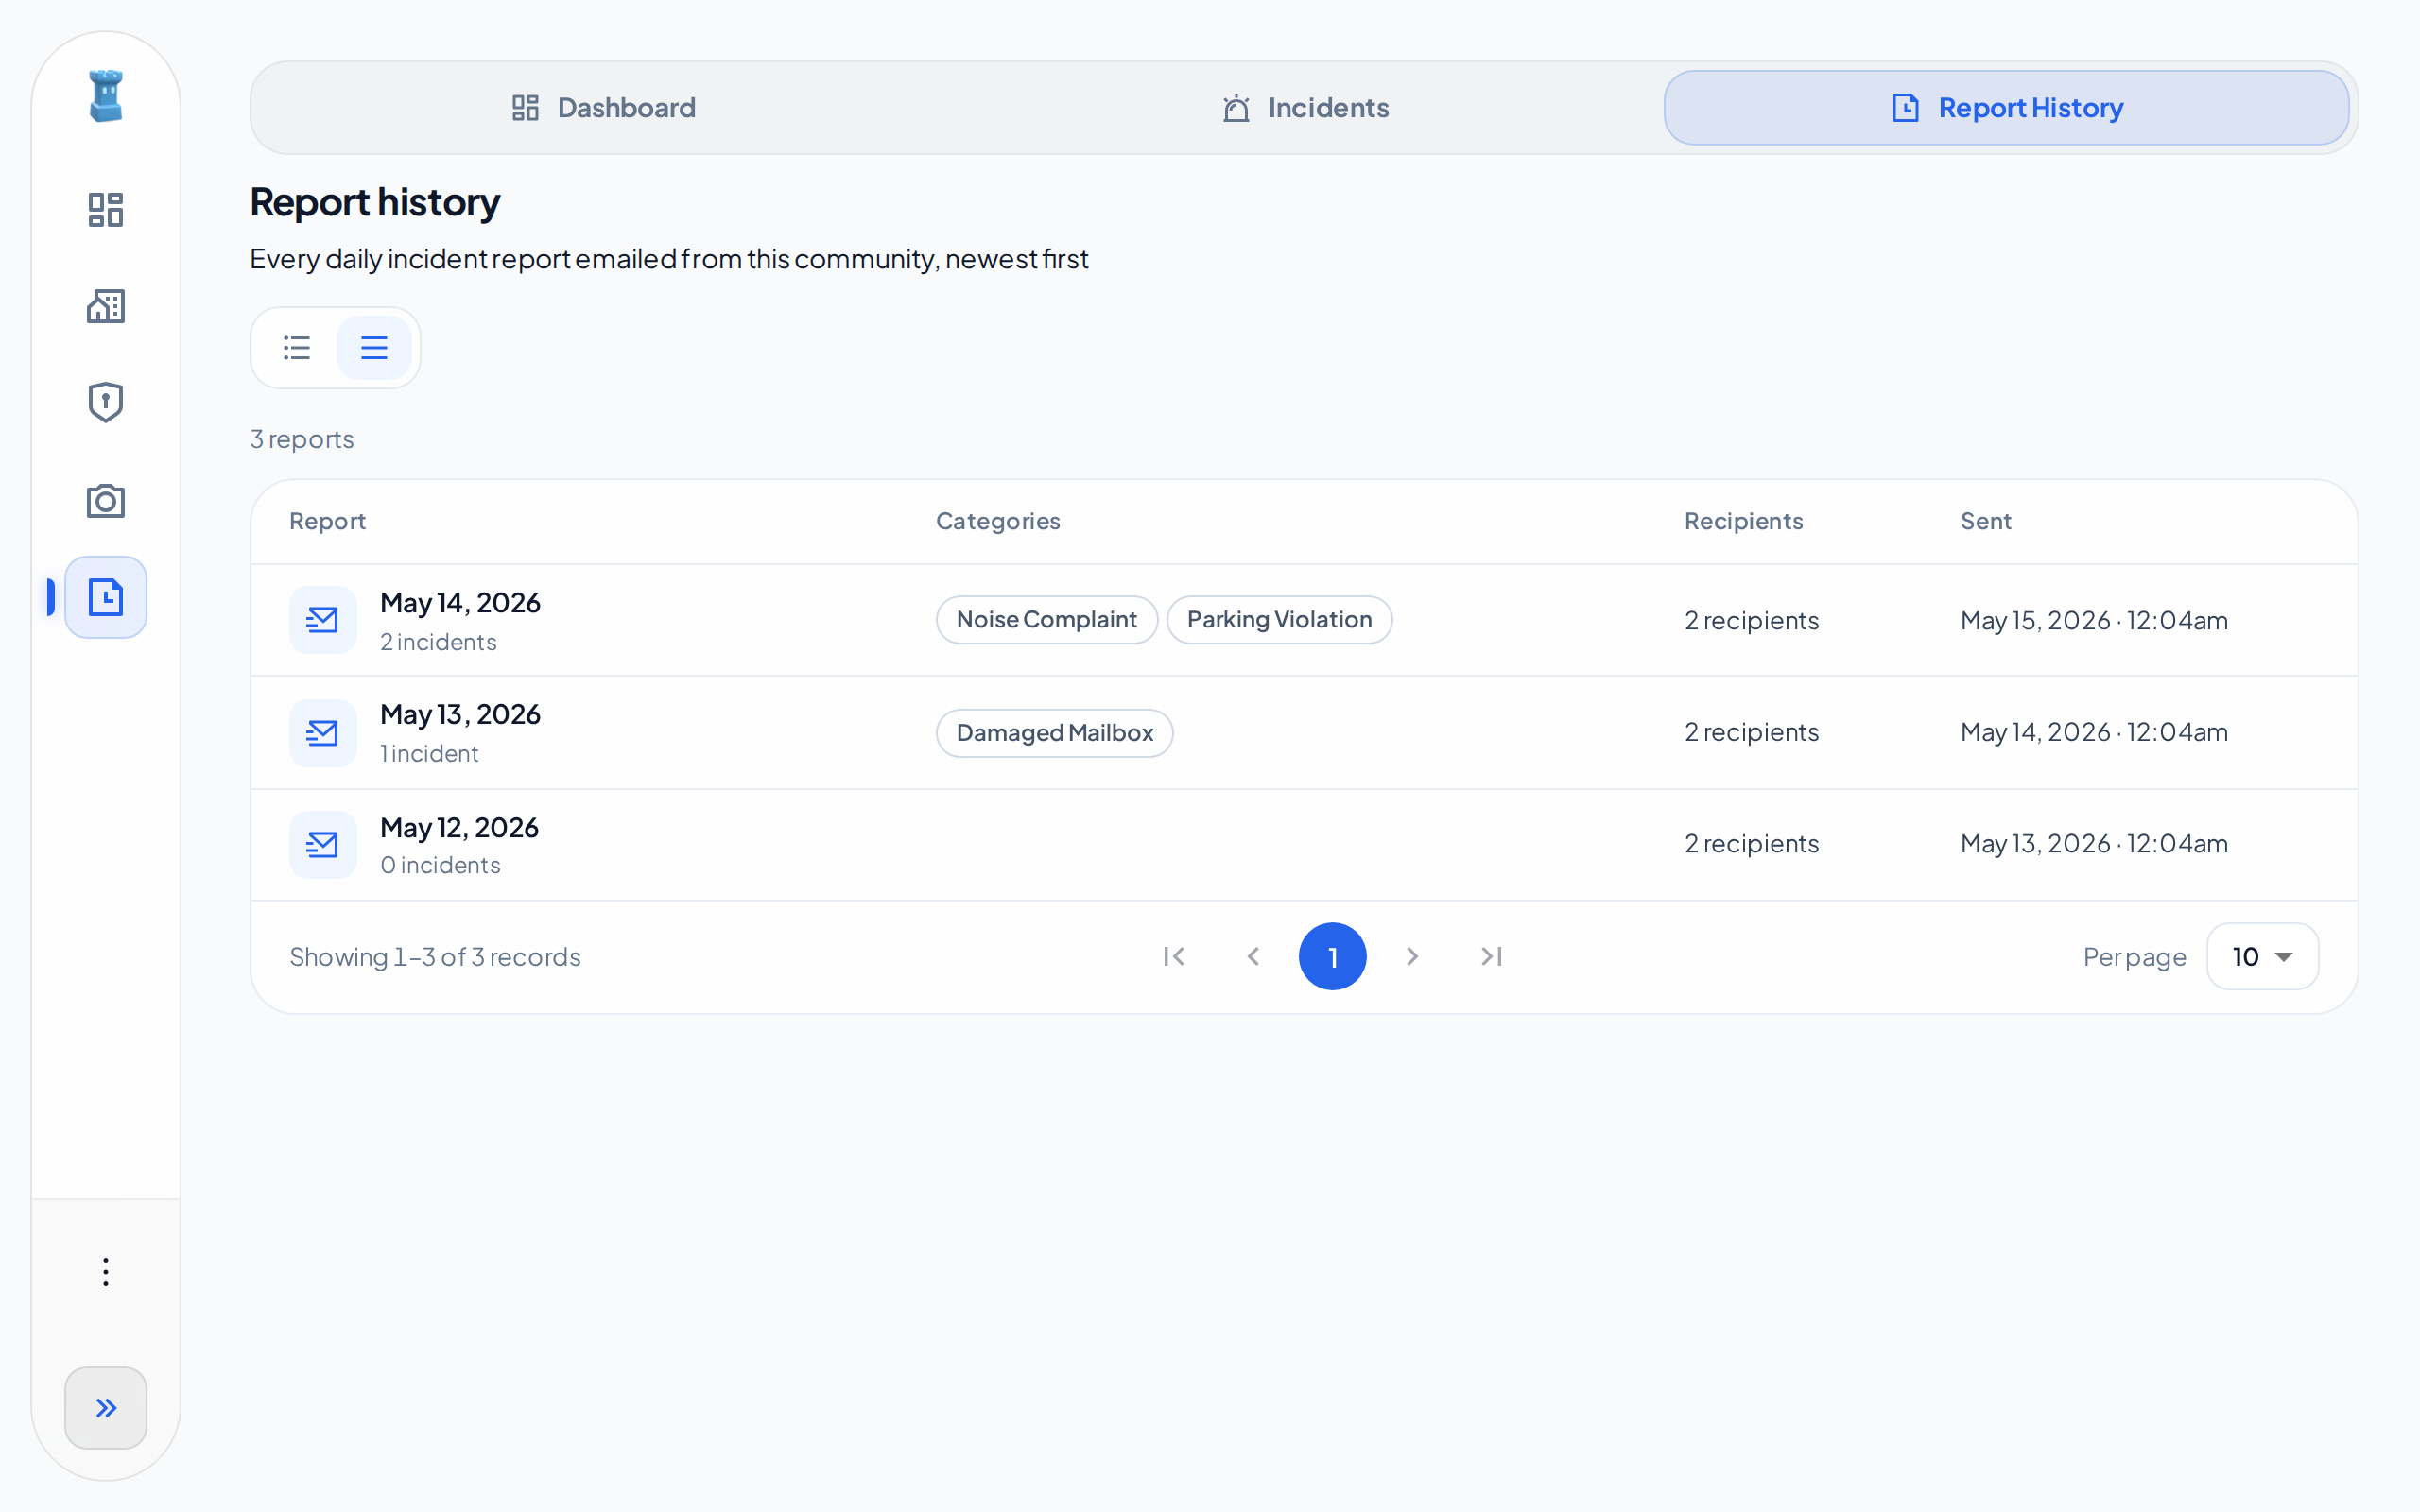Viewport: 2420px width, 1512px height.
Task: Go to previous page of records
Action: [1253, 957]
